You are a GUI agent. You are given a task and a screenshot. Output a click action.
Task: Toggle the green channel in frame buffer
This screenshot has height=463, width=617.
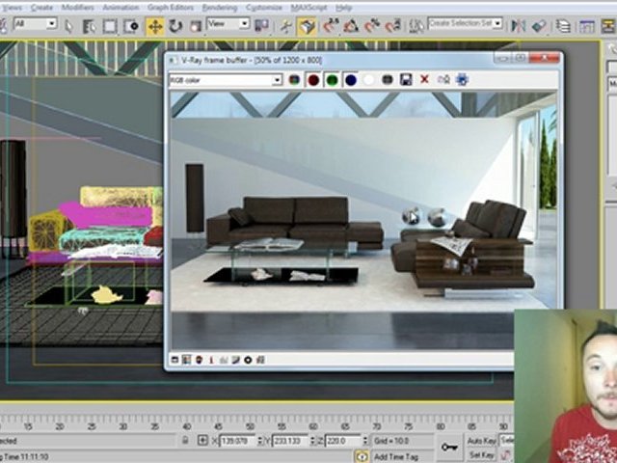coord(332,79)
